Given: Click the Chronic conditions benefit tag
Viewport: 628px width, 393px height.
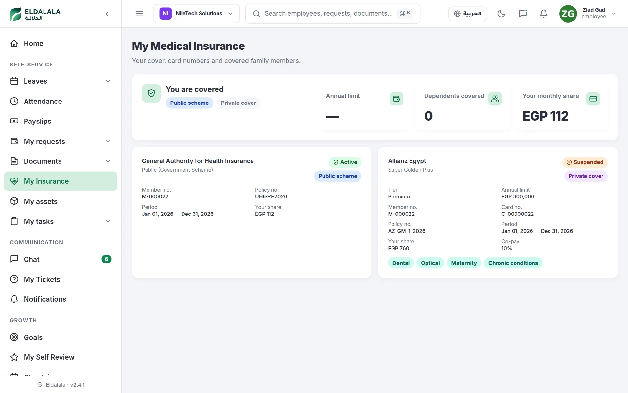Looking at the screenshot, I should (513, 263).
